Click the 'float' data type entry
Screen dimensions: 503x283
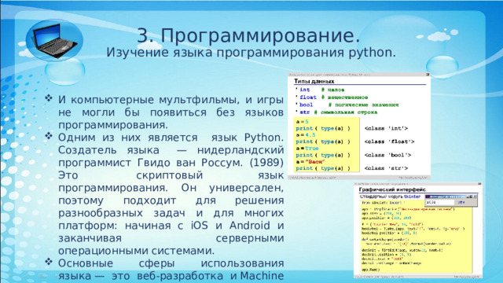click(308, 97)
